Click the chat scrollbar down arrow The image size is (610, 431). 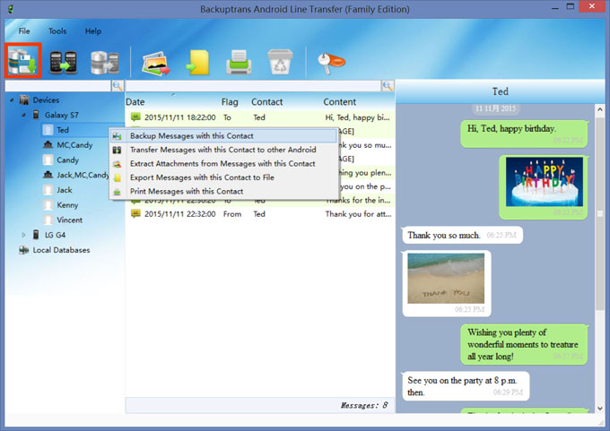pyautogui.click(x=600, y=408)
